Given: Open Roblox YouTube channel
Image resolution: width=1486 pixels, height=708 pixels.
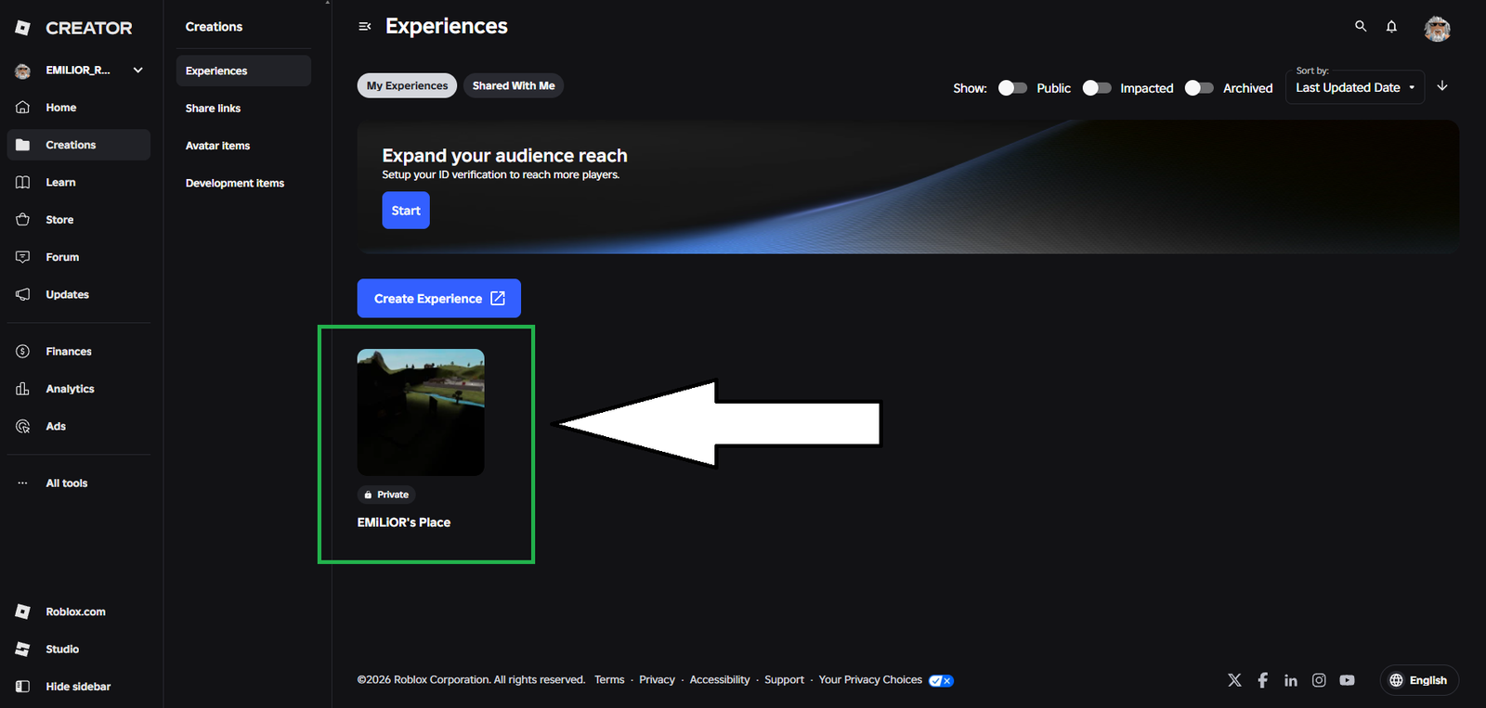Looking at the screenshot, I should [1347, 680].
